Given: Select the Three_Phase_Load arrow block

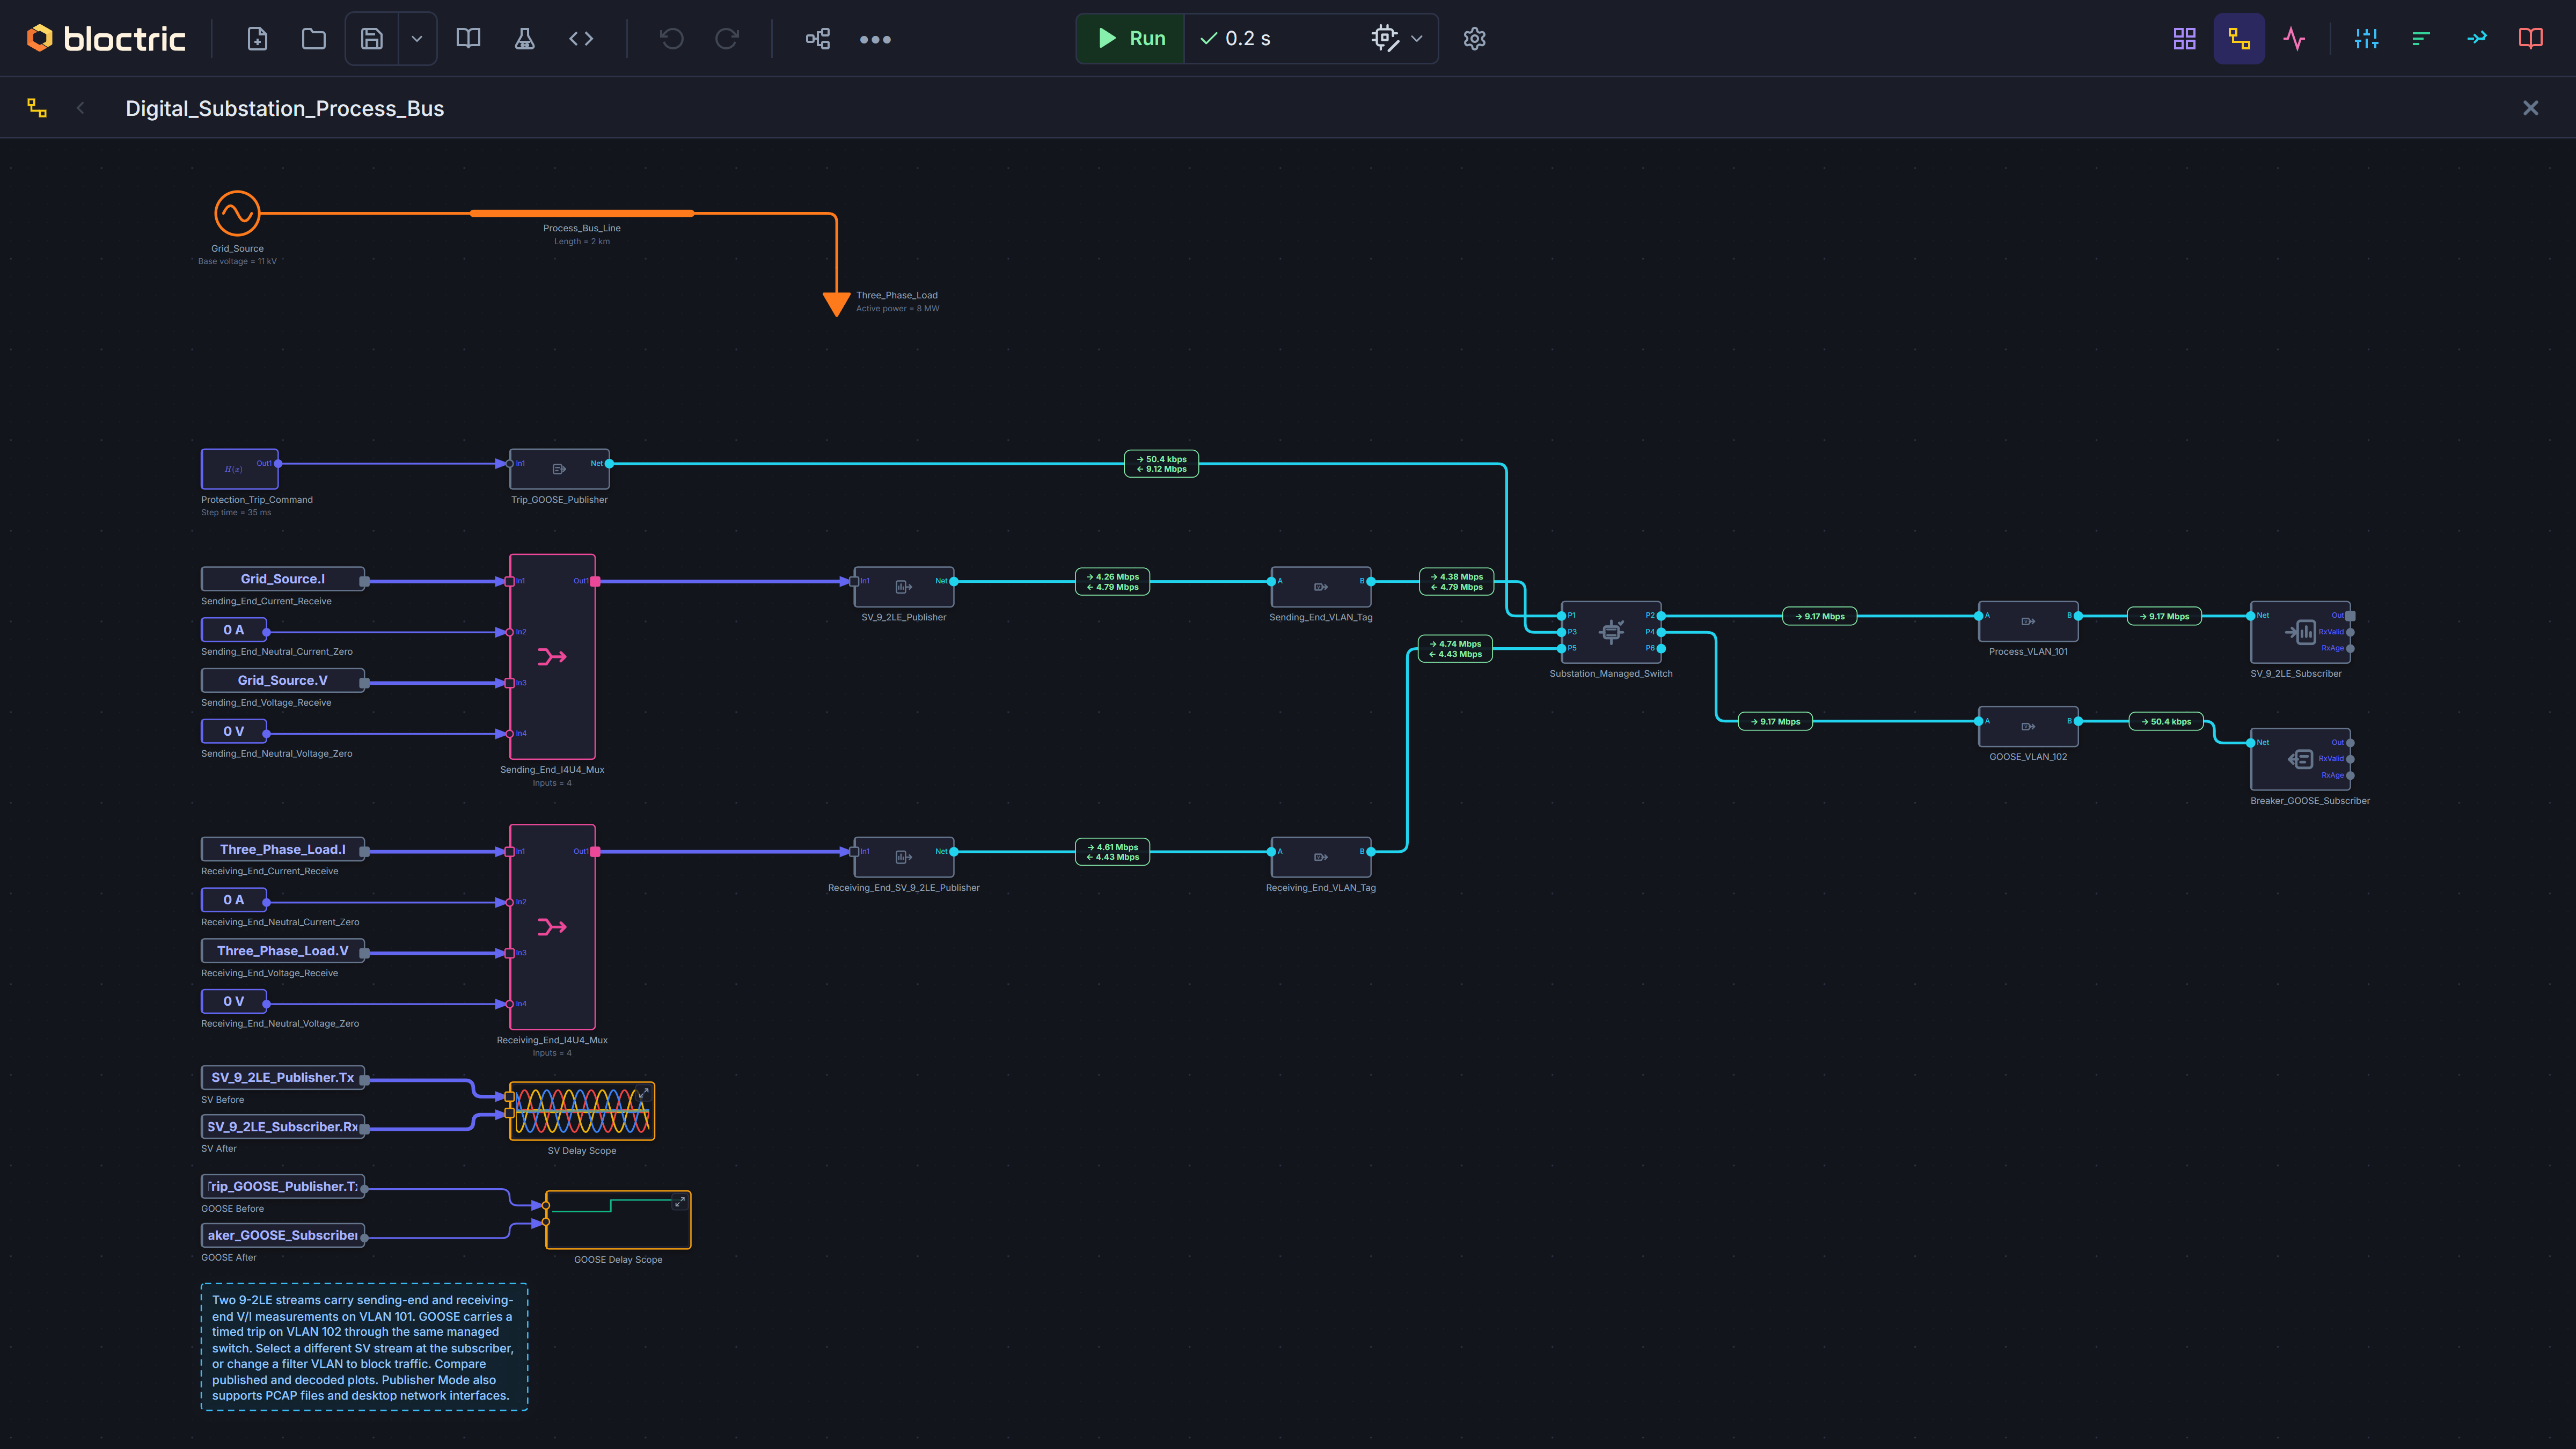Looking at the screenshot, I should coord(836,304).
